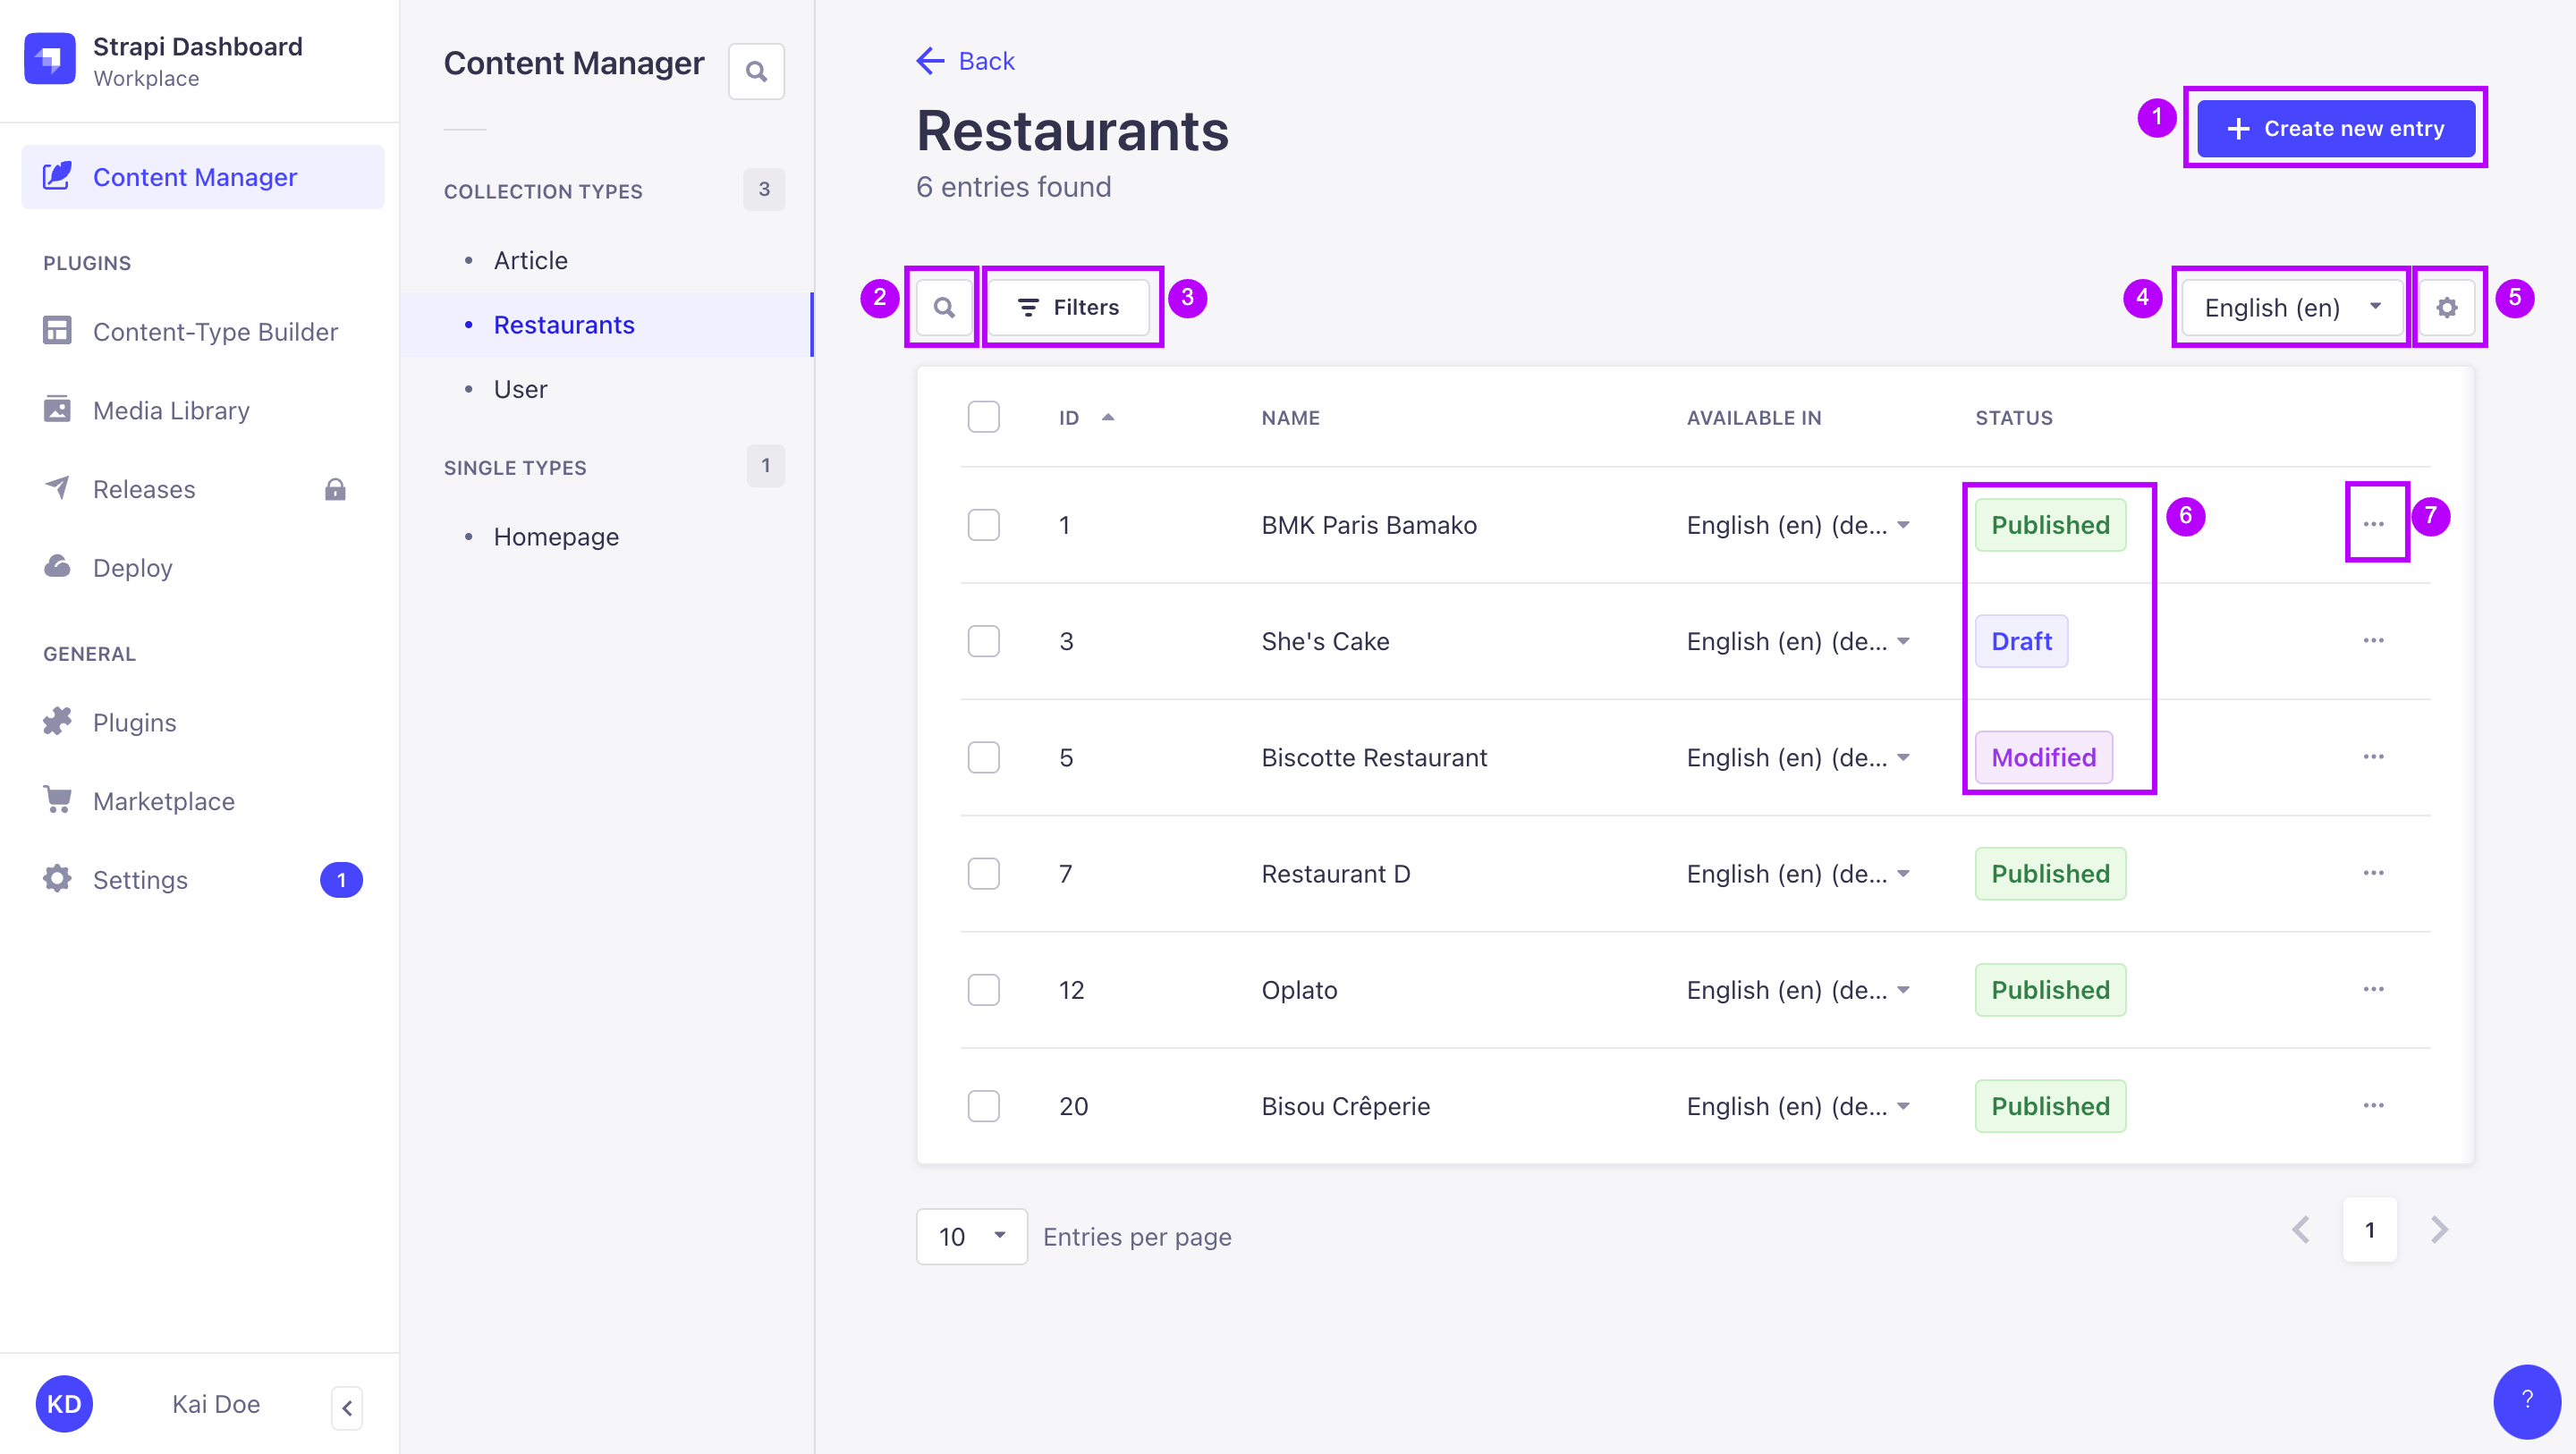The height and width of the screenshot is (1454, 2576).
Task: Open the ellipsis menu for Oplato
Action: point(2374,989)
